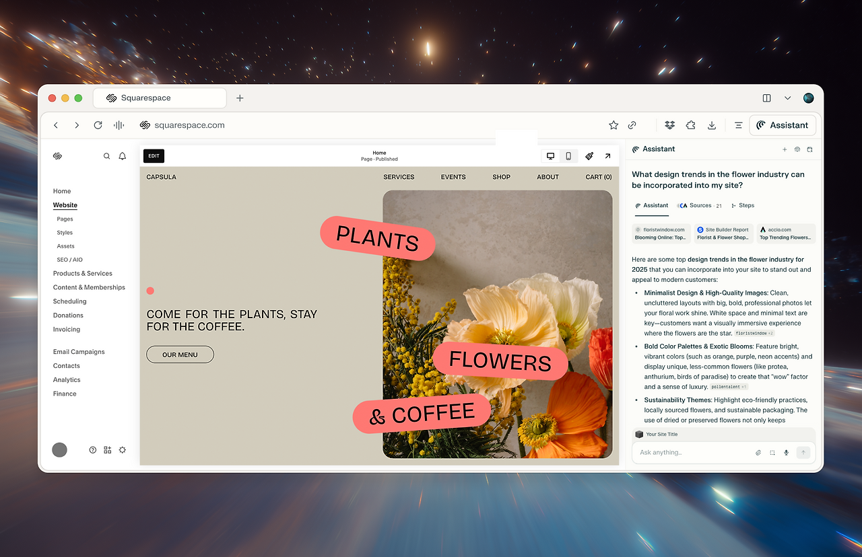Open site styles with the paintbrush icon
The height and width of the screenshot is (557, 862).
(x=589, y=155)
